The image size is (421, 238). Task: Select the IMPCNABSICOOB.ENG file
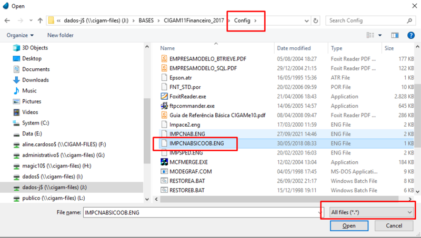tap(196, 143)
